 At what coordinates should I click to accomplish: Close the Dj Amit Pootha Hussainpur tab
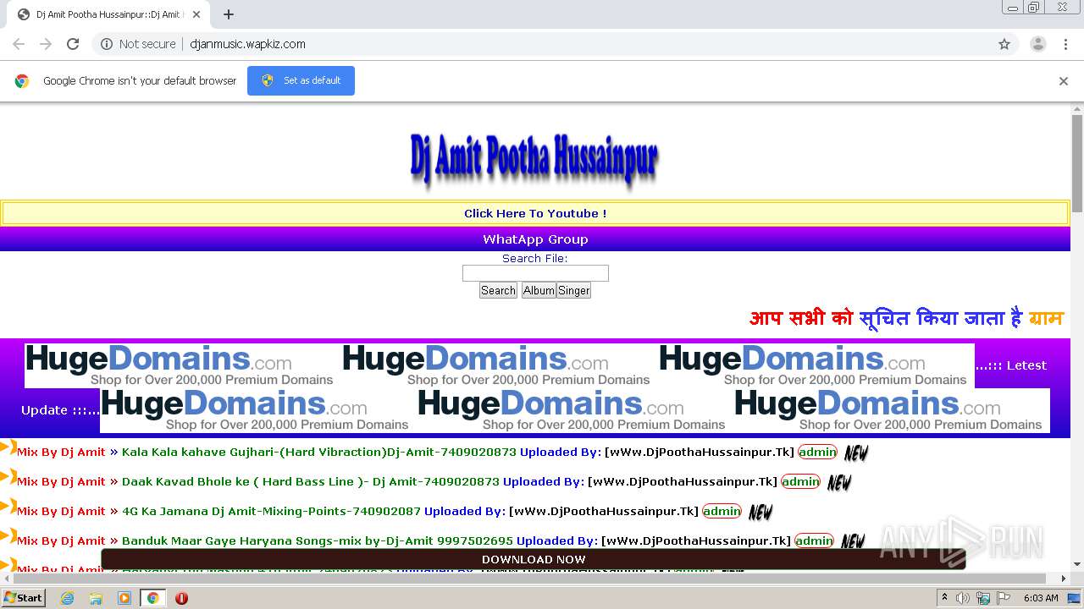[196, 14]
